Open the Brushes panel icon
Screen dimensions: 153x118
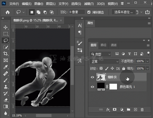(80, 43)
